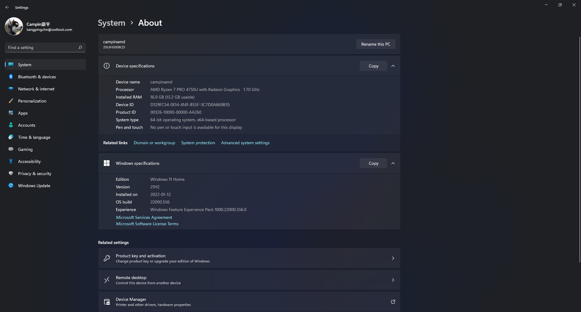Open Bluetooth & devices via its icon
581x312 pixels.
11,76
